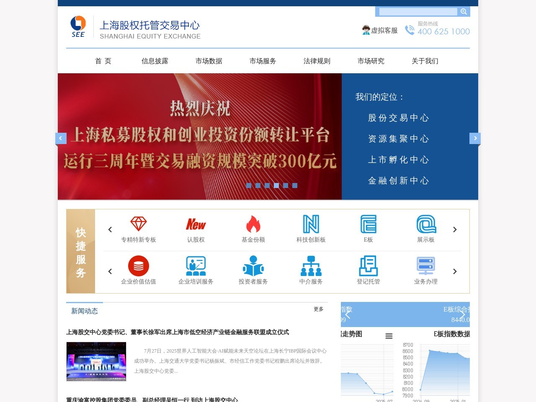Open 认股权 New icon
The height and width of the screenshot is (402, 536).
[x=196, y=224]
